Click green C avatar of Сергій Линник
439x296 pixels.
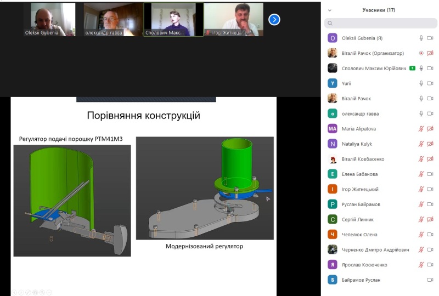[333, 219]
